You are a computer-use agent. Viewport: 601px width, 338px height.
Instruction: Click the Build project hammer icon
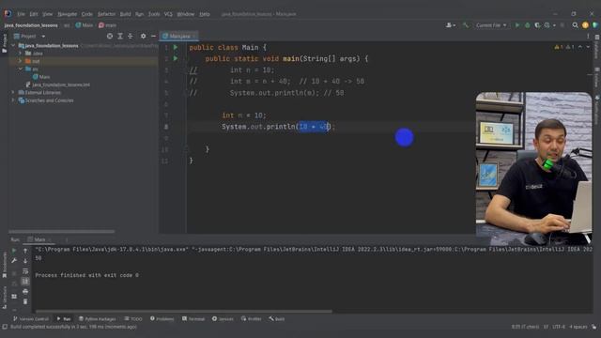[x=466, y=25]
